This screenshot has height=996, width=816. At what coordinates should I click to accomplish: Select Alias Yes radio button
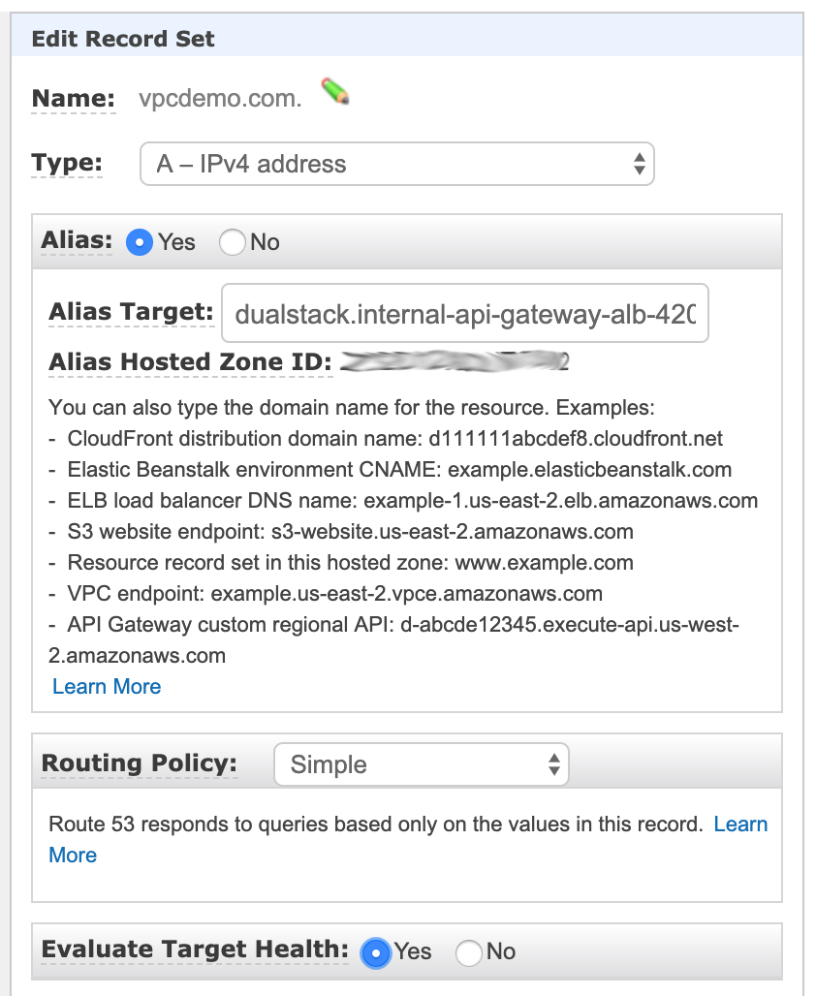click(x=140, y=242)
